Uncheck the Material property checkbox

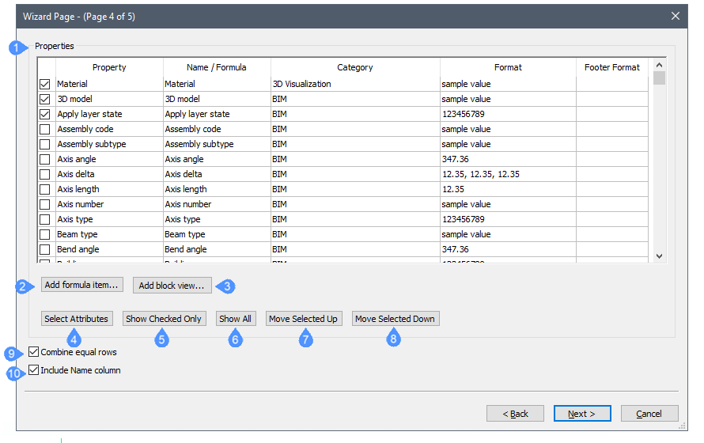click(x=44, y=84)
